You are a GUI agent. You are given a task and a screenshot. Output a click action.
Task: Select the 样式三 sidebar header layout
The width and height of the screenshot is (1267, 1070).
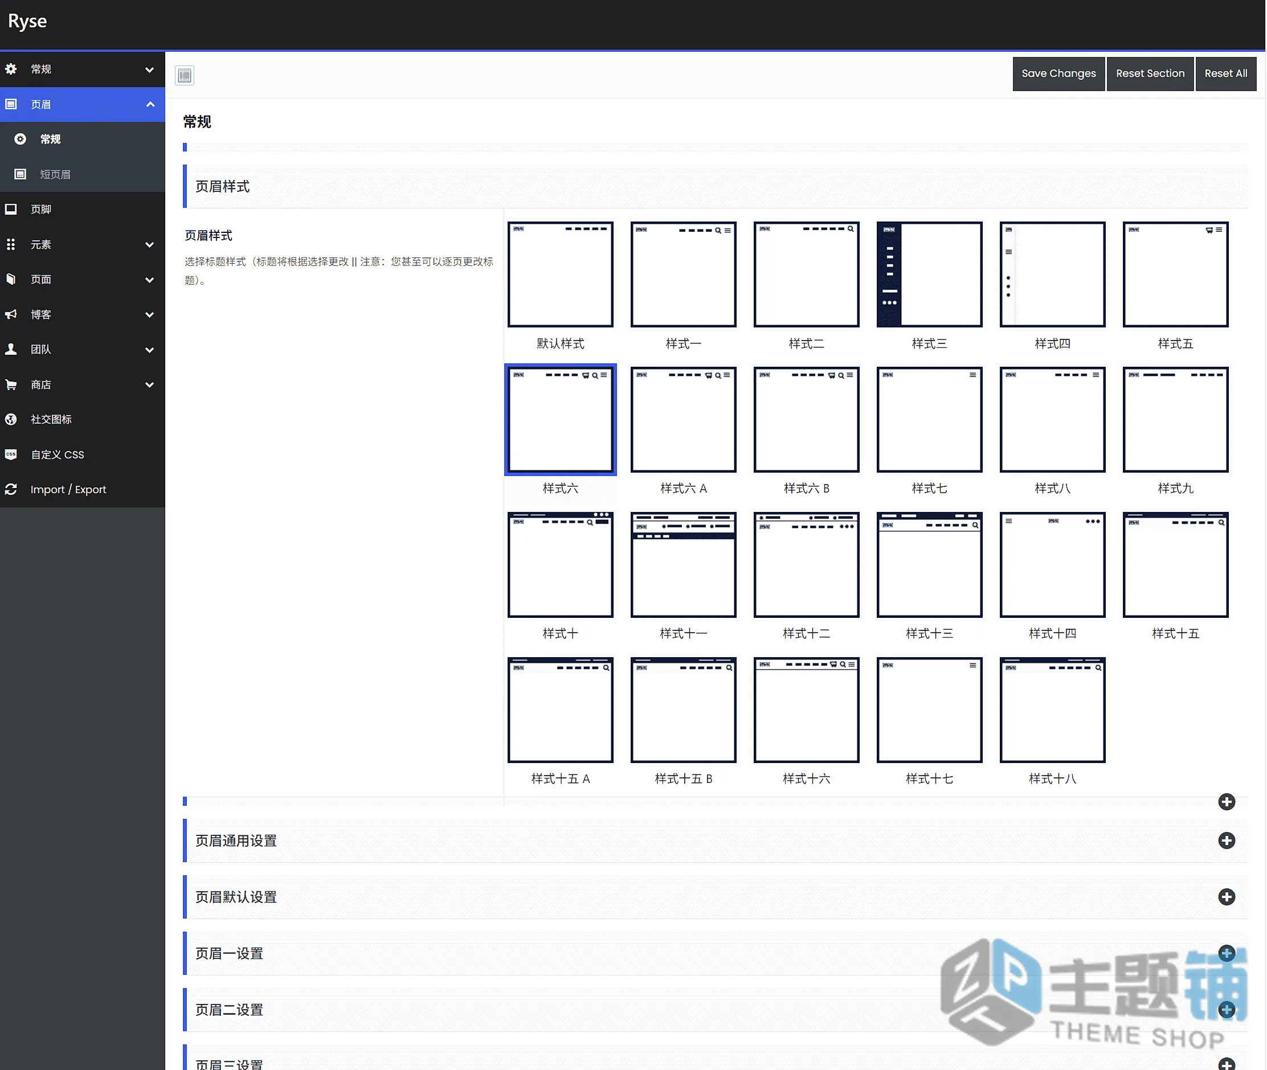[930, 274]
